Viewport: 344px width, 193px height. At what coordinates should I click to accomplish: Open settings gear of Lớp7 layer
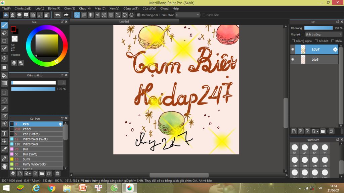(x=335, y=50)
